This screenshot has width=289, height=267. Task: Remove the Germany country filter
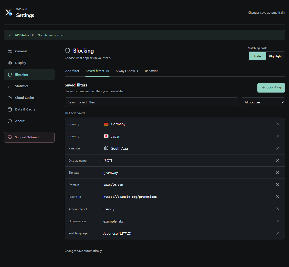pos(278,124)
